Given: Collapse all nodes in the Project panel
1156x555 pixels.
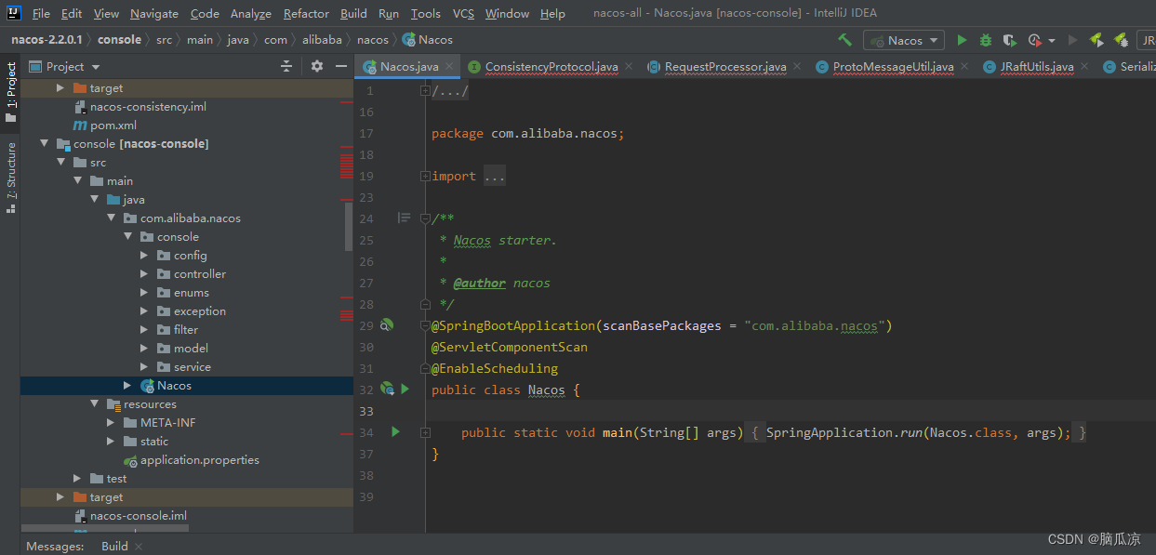Looking at the screenshot, I should (286, 66).
